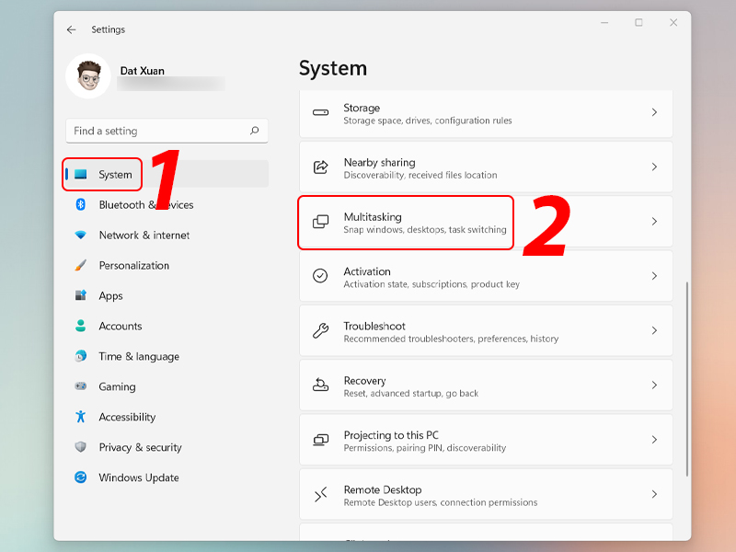Minimize the Settings window
This screenshot has width=736, height=552.
[604, 22]
